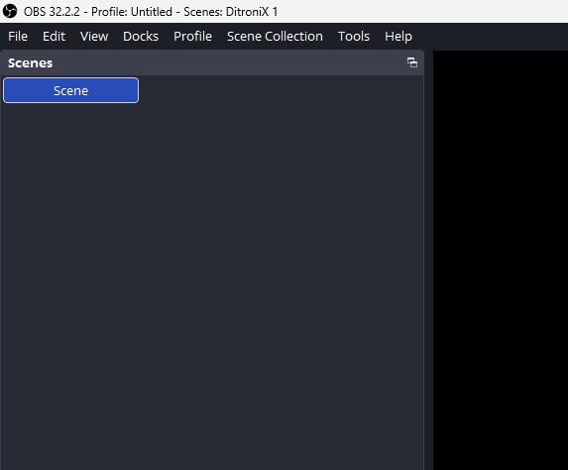Undock the Scenes panel with float icon

[x=412, y=62]
